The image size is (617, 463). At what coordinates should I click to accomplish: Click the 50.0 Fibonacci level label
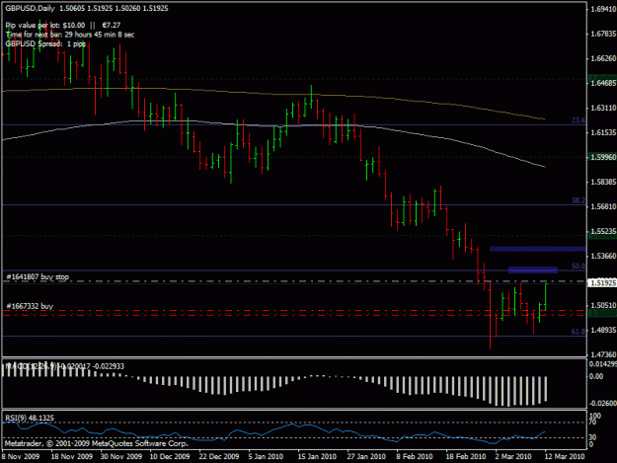578,266
